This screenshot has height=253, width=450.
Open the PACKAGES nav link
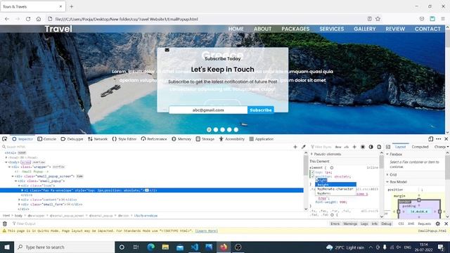[x=295, y=29]
